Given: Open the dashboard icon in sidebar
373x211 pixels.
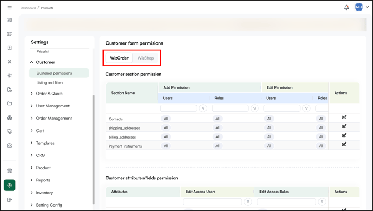Looking at the screenshot, I should [9, 20].
